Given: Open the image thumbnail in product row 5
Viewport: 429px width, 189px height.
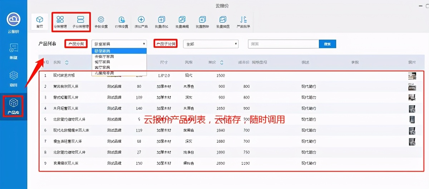Looking at the screenshot, I should (412, 119).
